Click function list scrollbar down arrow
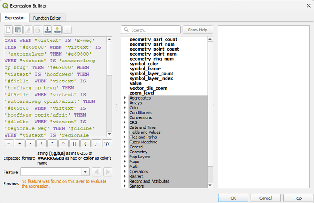The width and height of the screenshot is (314, 203). click(x=210, y=185)
